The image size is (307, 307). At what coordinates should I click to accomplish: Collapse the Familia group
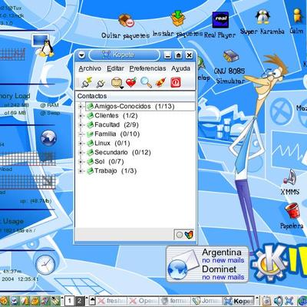coord(81,134)
